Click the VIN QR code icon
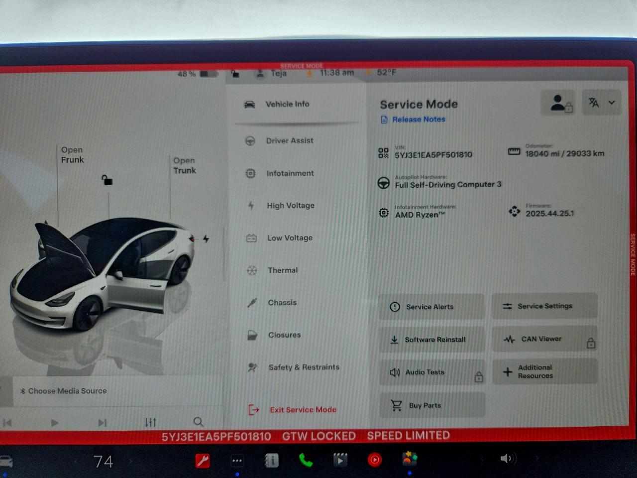 point(383,153)
